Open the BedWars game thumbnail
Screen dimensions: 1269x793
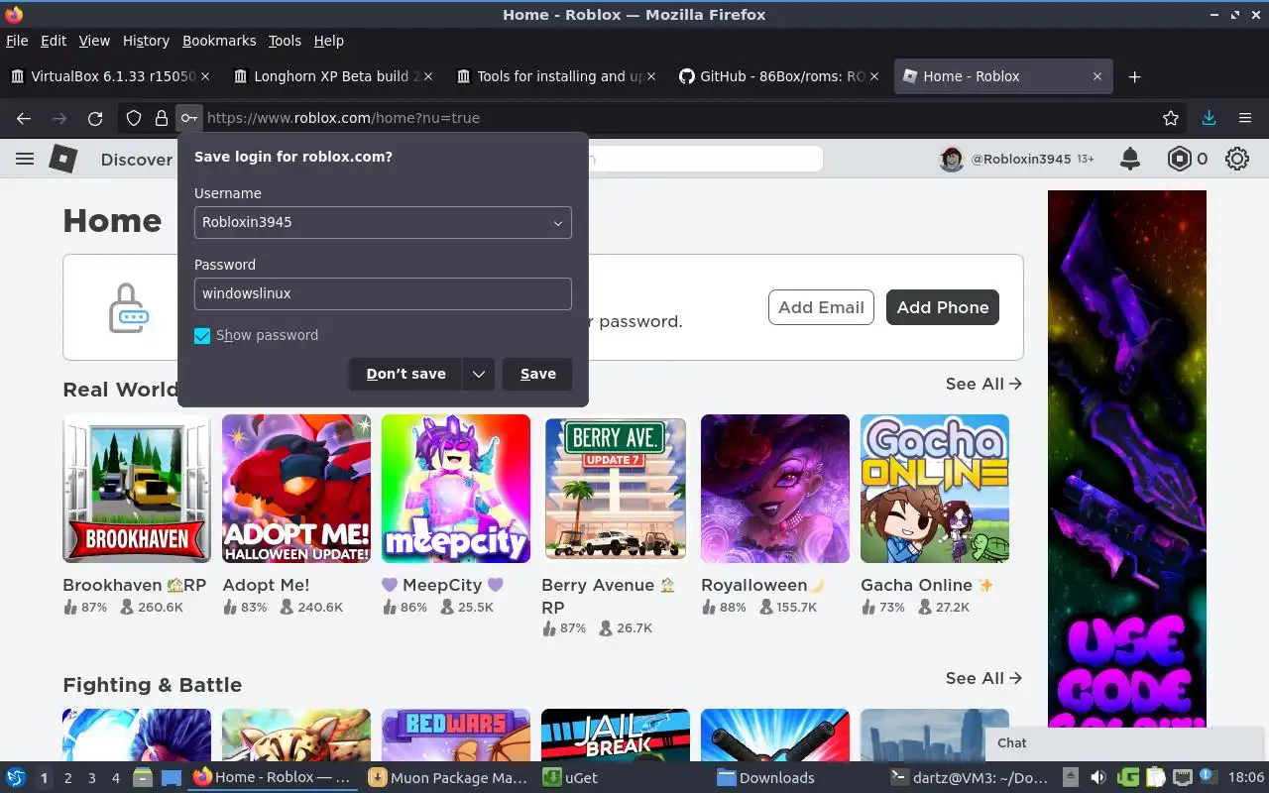(x=456, y=735)
